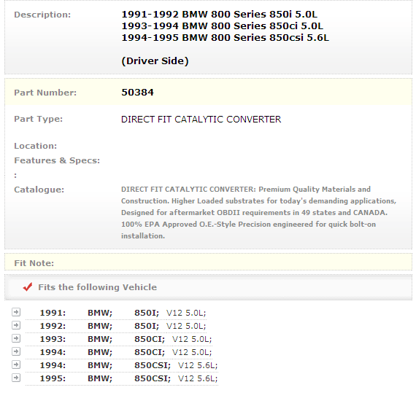This screenshot has height=417, width=416.
Task: Click the arrow icon beside 1992 850I
Action: coord(16,325)
